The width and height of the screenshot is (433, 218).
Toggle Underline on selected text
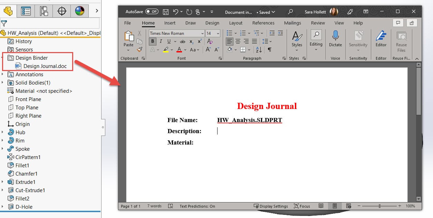tap(169, 41)
